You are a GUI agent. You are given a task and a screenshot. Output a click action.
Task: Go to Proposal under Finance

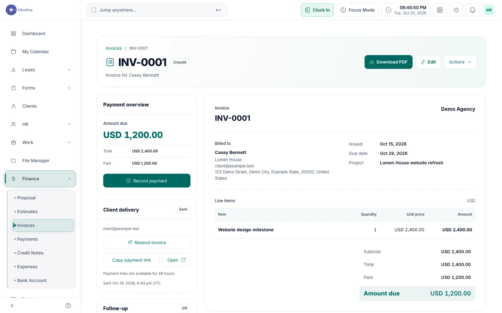[x=43, y=198]
